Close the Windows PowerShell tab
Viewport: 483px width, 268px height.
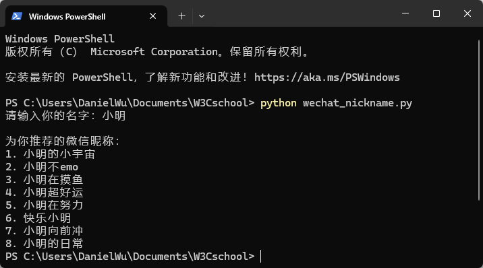click(152, 16)
